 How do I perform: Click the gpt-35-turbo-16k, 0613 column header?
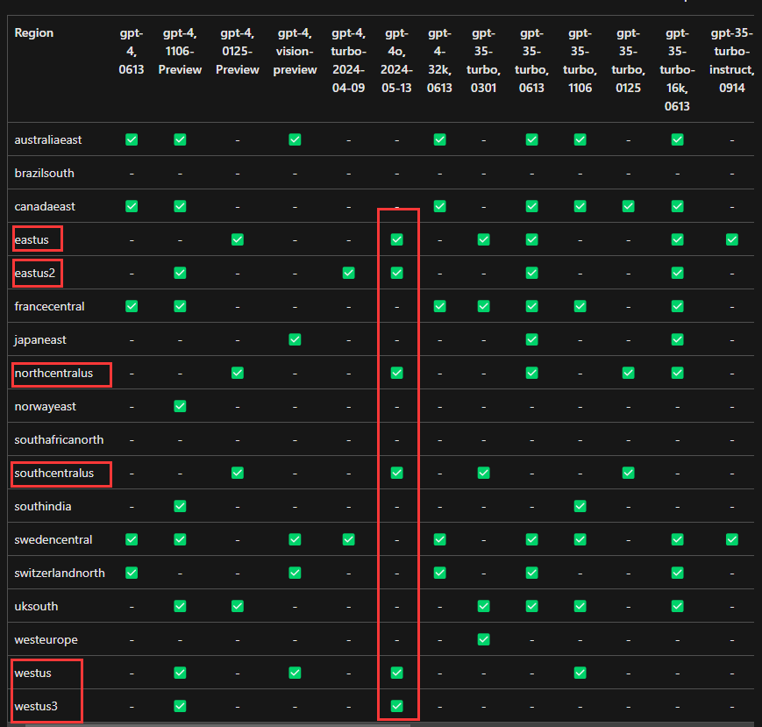(x=677, y=69)
